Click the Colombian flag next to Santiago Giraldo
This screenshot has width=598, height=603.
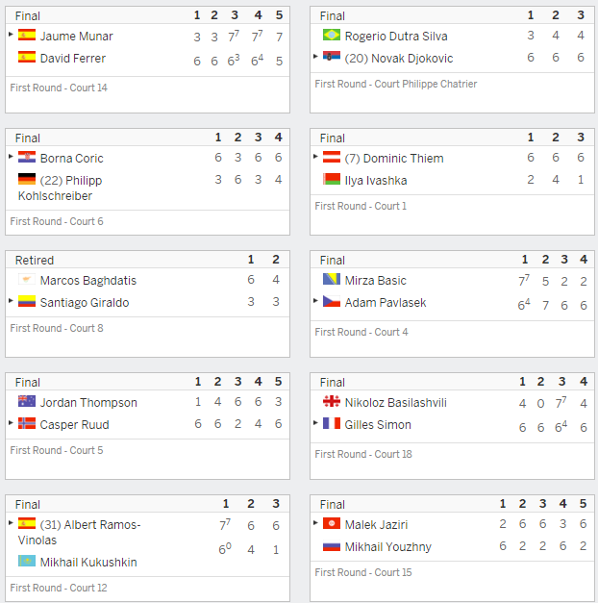(x=27, y=302)
